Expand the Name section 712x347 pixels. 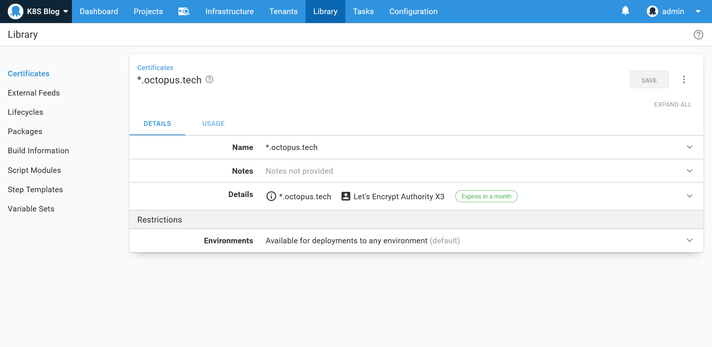(x=689, y=147)
